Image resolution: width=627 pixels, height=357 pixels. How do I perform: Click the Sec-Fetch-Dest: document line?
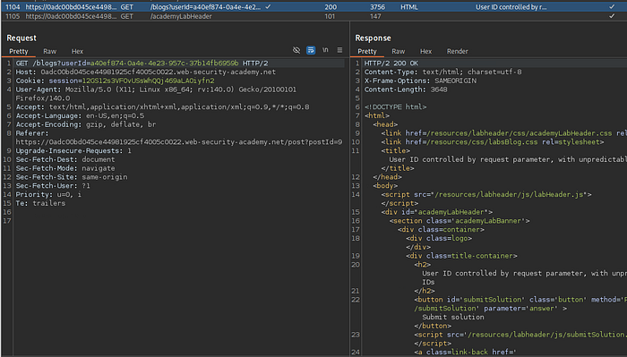point(65,159)
